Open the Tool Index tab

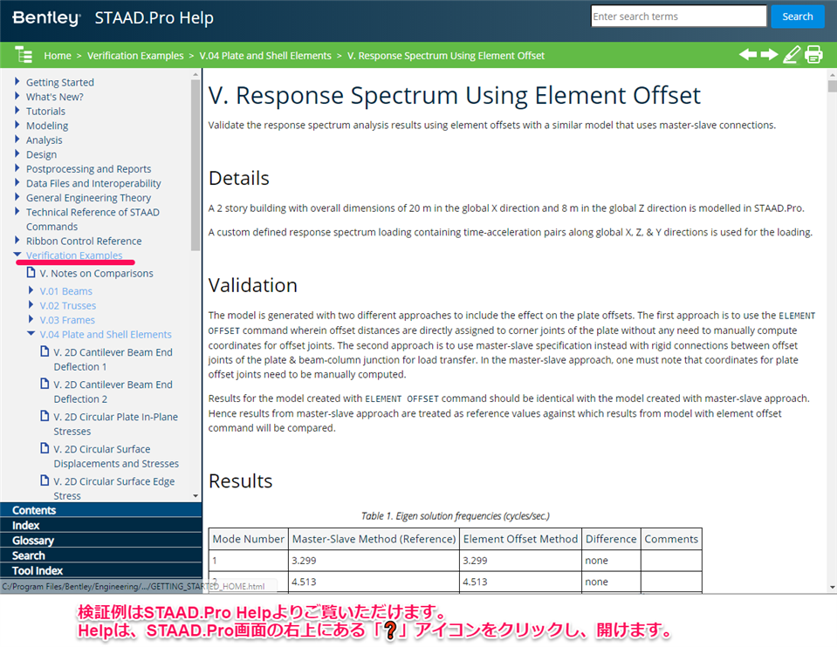pyautogui.click(x=101, y=570)
